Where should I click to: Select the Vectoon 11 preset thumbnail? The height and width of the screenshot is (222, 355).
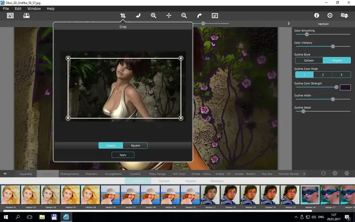pos(210,195)
